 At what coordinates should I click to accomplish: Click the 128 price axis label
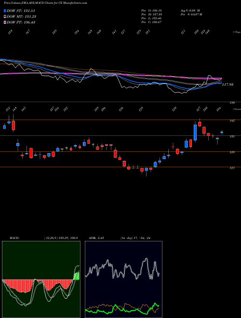pyautogui.click(x=232, y=152)
